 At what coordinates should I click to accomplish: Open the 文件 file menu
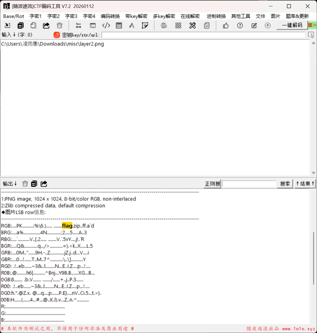[261, 16]
